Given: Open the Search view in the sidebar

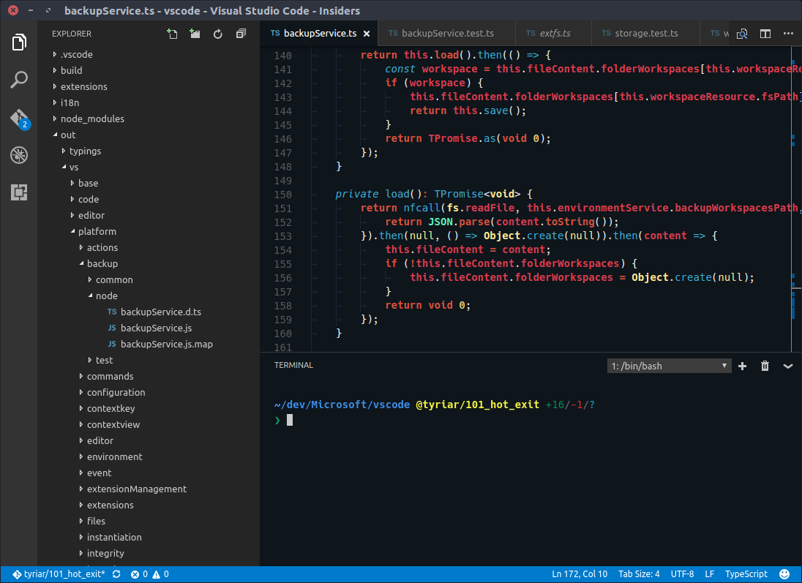Looking at the screenshot, I should [x=18, y=79].
